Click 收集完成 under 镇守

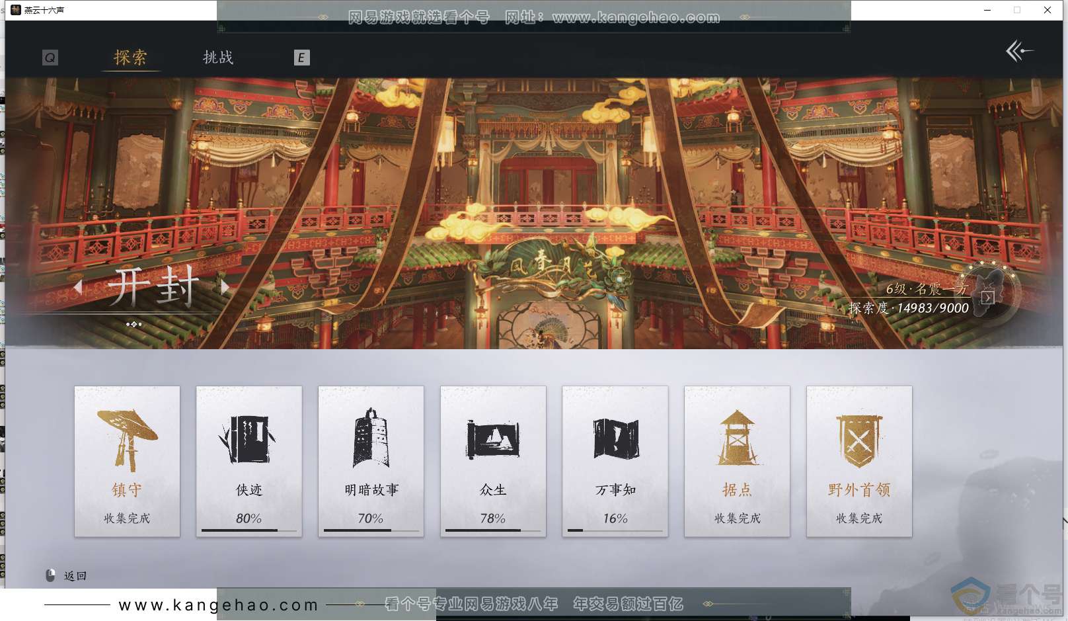tap(127, 518)
